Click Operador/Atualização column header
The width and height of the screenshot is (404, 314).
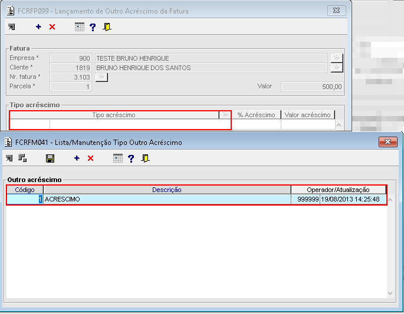point(339,190)
